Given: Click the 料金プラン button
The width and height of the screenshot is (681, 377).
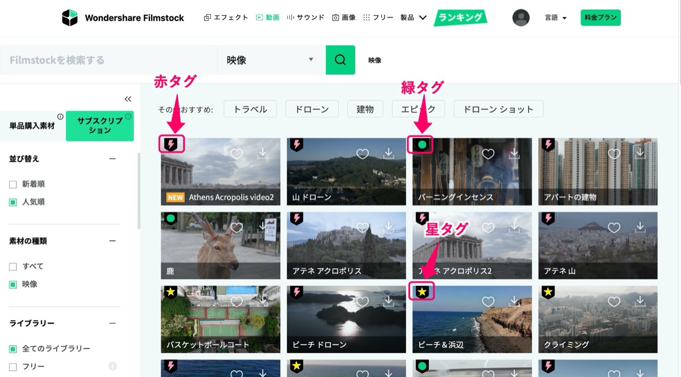Looking at the screenshot, I should [x=600, y=18].
